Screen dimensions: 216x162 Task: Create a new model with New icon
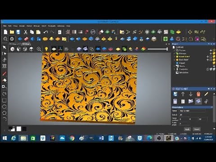point(5,32)
